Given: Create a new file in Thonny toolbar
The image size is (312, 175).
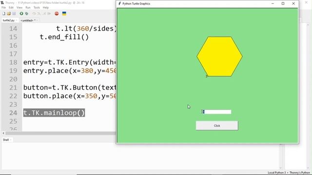Looking at the screenshot, I should point(4,14).
